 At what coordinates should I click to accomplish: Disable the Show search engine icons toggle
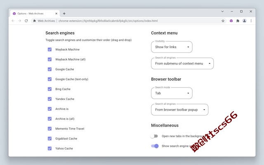155,146
